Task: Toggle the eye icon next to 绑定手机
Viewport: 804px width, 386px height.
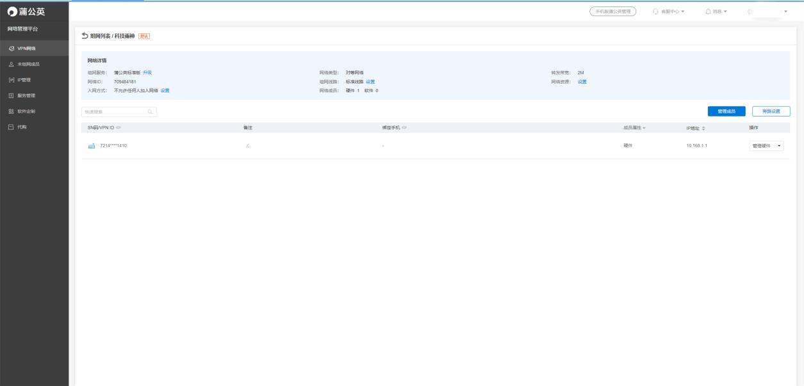Action: point(404,128)
